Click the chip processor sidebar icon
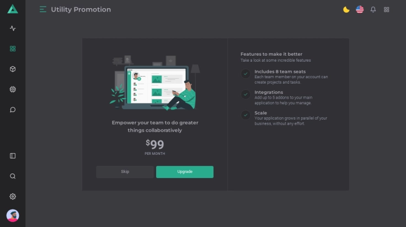The image size is (406, 227). pos(13,89)
